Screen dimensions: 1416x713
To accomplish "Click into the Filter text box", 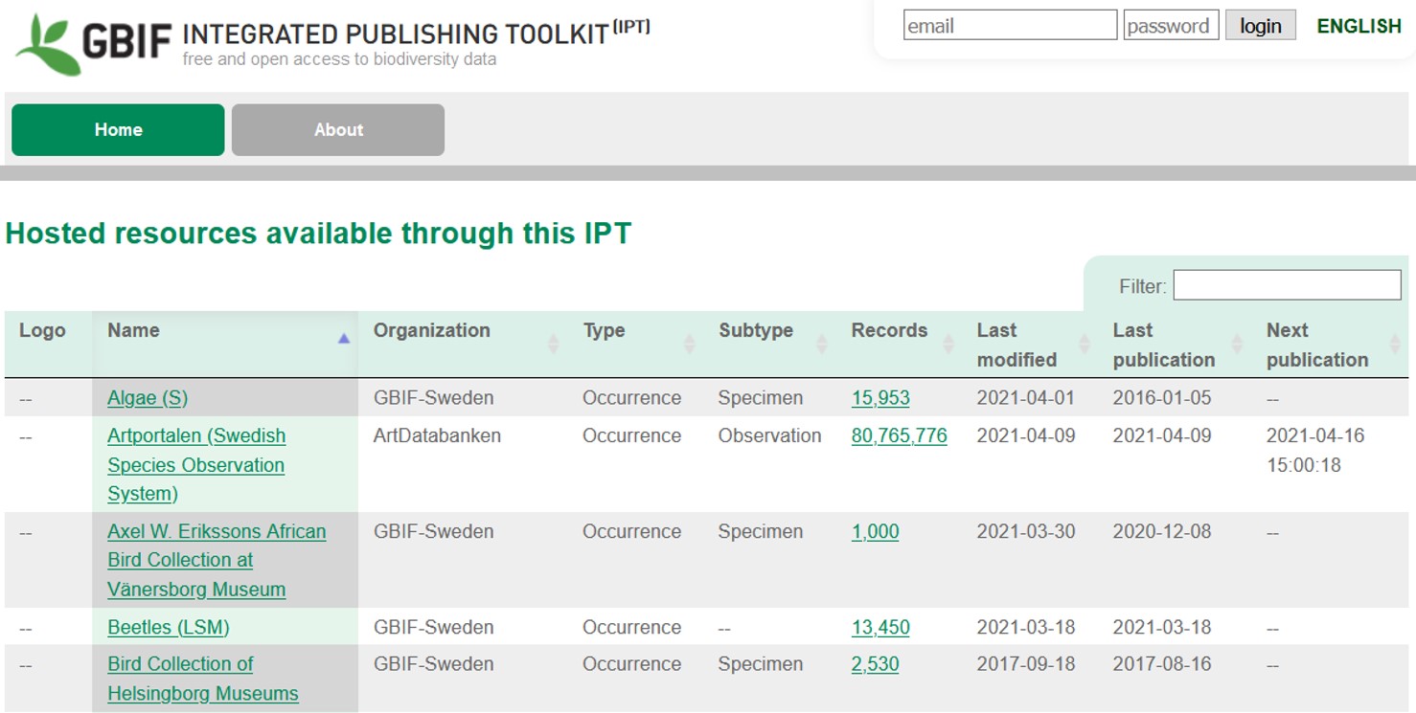I will coord(1287,285).
